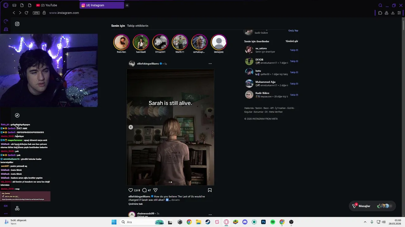This screenshot has width=405, height=227.
Task: Select the Instagram browser tab
Action: (x=102, y=5)
